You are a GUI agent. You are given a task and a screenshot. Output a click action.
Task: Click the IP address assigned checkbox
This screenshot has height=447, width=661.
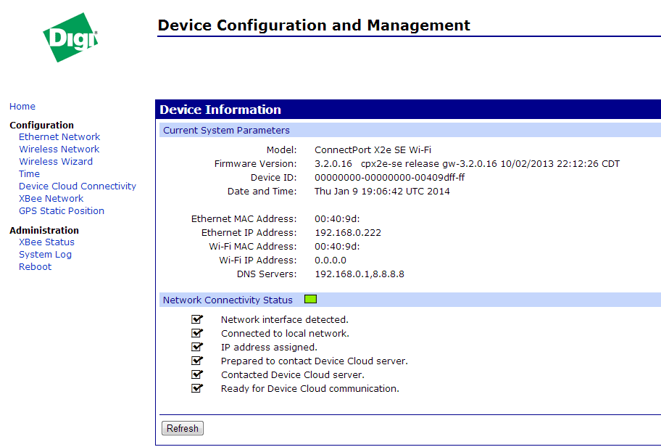196,347
